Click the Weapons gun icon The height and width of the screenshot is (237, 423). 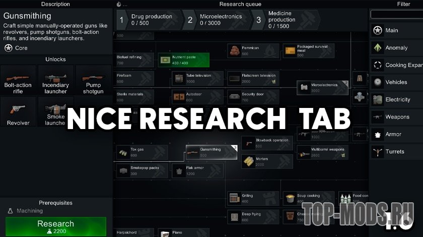point(377,117)
